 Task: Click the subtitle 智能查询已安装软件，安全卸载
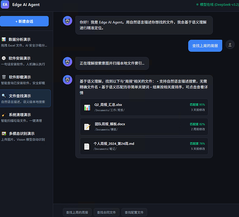pos(23,83)
